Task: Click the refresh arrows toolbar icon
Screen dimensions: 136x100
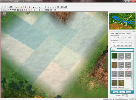Action: coord(45,7)
